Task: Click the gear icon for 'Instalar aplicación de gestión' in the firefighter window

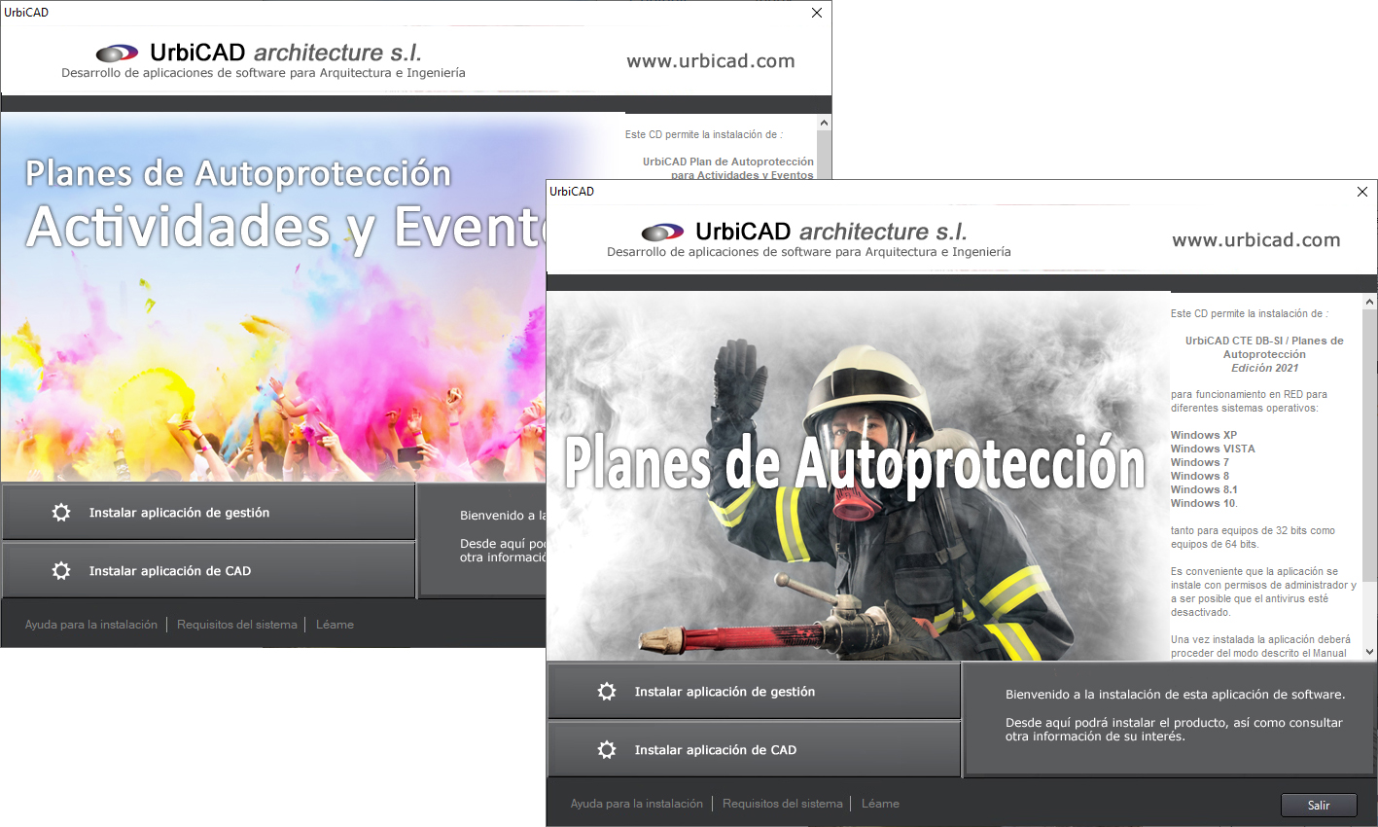Action: [x=607, y=692]
